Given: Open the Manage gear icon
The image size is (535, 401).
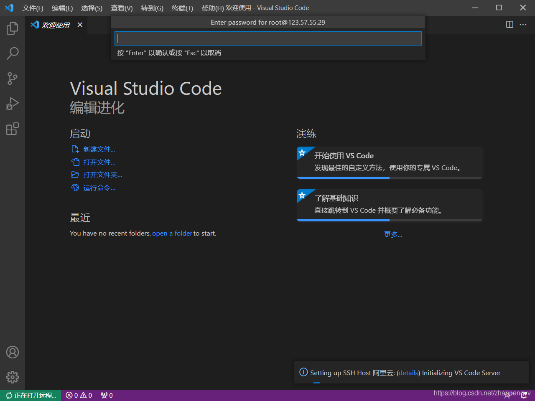Looking at the screenshot, I should click(13, 377).
